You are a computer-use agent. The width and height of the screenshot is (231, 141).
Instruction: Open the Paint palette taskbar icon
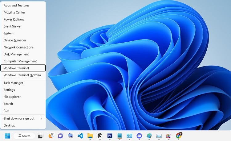point(149,136)
